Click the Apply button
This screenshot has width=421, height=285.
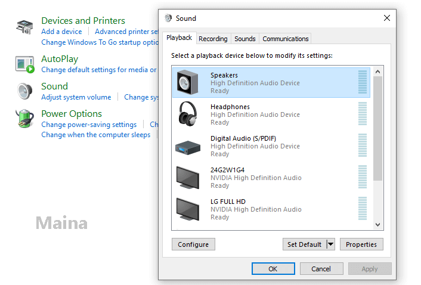point(370,269)
